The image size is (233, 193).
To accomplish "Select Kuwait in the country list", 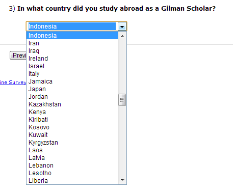I will (x=72, y=135).
